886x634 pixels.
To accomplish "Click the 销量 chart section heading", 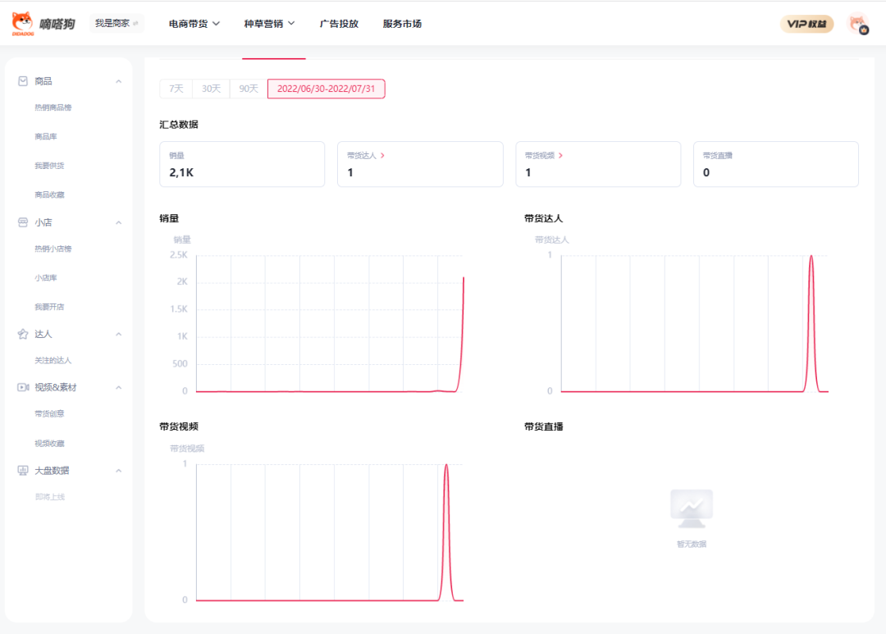I will tap(169, 218).
